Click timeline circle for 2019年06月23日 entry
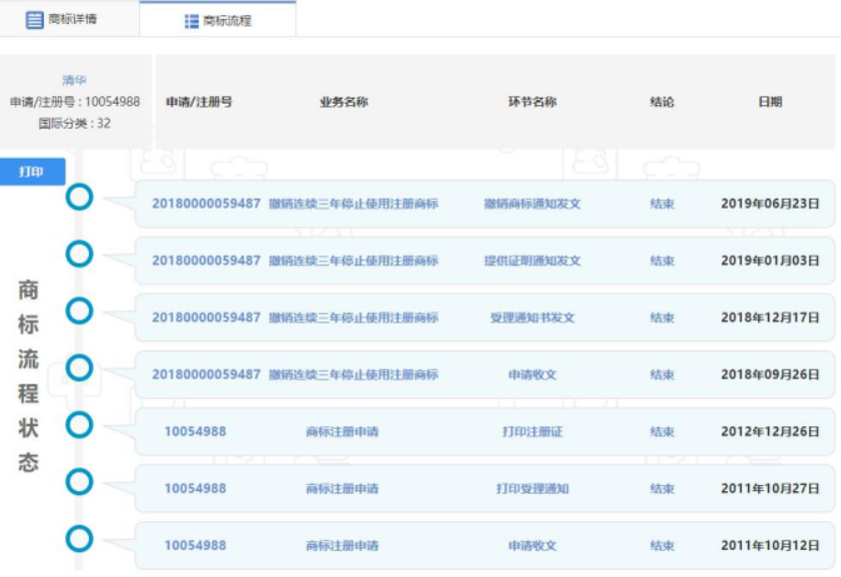 click(79, 198)
